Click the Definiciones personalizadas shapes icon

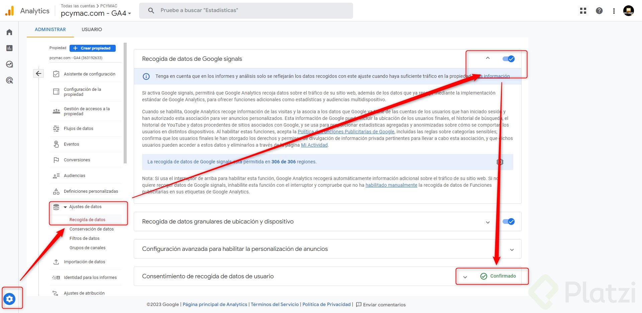pyautogui.click(x=56, y=191)
